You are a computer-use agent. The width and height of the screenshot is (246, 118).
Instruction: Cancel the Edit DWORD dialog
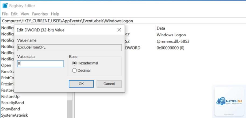[109, 84]
